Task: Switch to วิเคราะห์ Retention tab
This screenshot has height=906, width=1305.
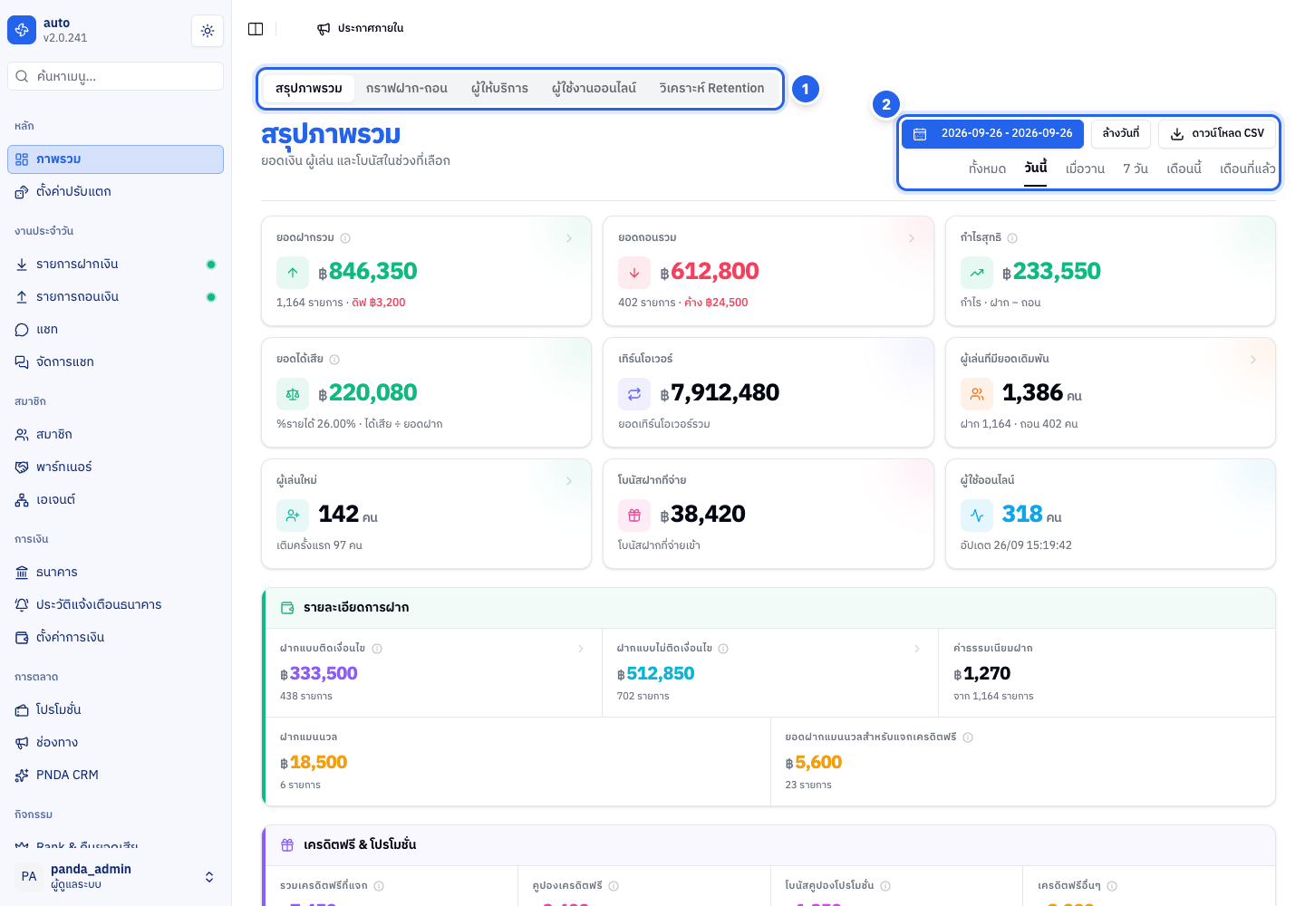Action: [x=712, y=89]
